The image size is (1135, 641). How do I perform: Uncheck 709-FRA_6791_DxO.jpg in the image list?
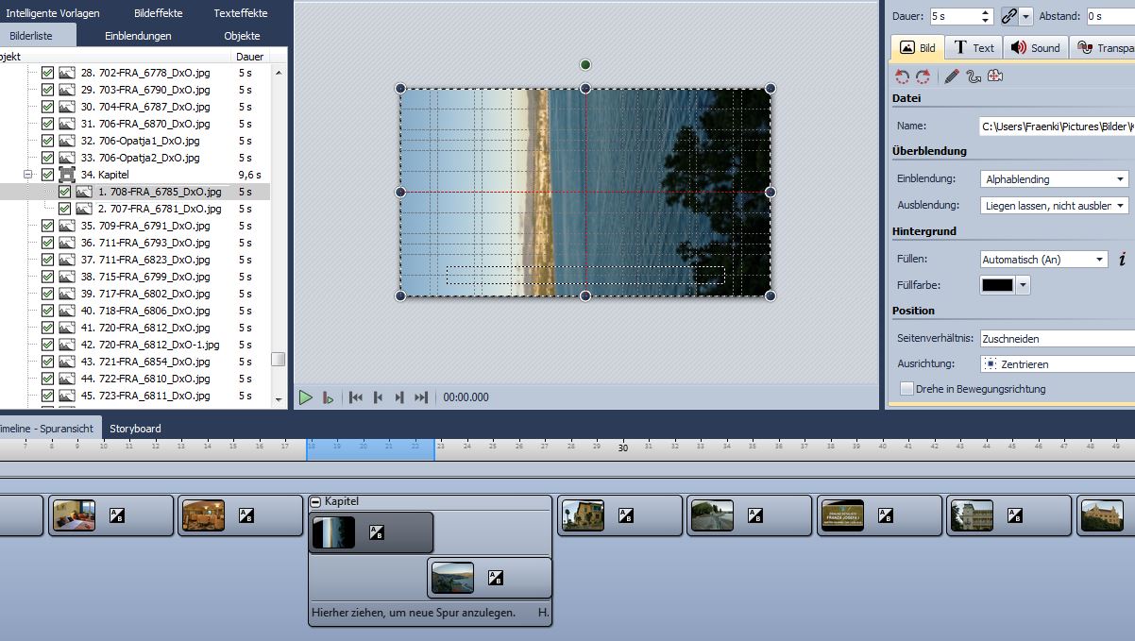47,226
